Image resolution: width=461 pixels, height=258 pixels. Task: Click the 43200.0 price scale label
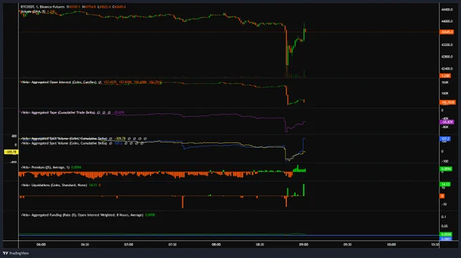pyautogui.click(x=447, y=45)
